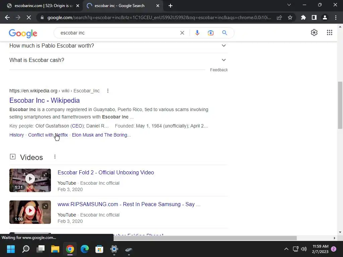The height and width of the screenshot is (257, 343).
Task: Expand 'What is Escobar cash?' question
Action: point(119,60)
